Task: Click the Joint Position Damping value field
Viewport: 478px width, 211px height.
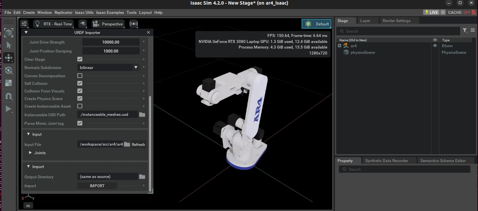Action: pos(111,51)
